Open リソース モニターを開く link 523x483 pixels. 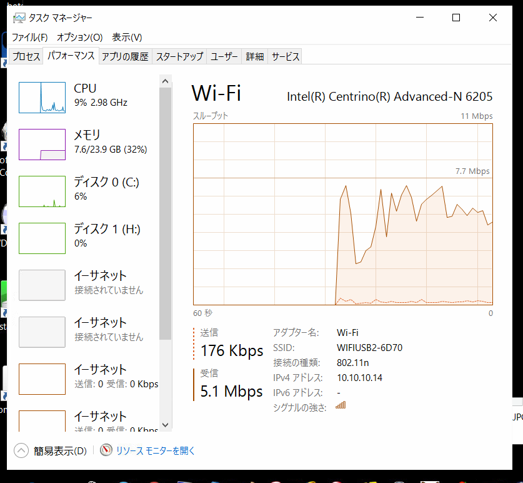[x=156, y=450]
